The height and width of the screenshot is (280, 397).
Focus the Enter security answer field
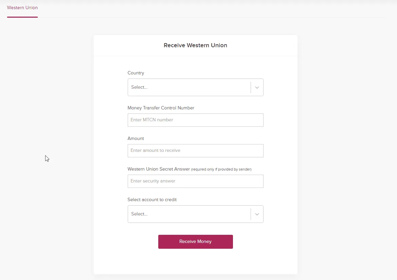pos(196,181)
